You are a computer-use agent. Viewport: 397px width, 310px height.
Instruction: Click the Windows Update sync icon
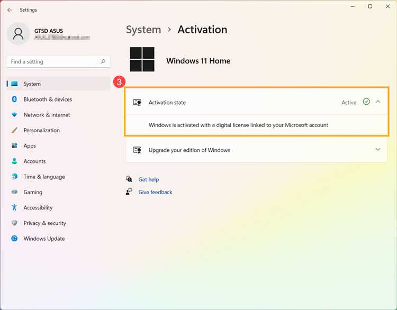point(14,239)
